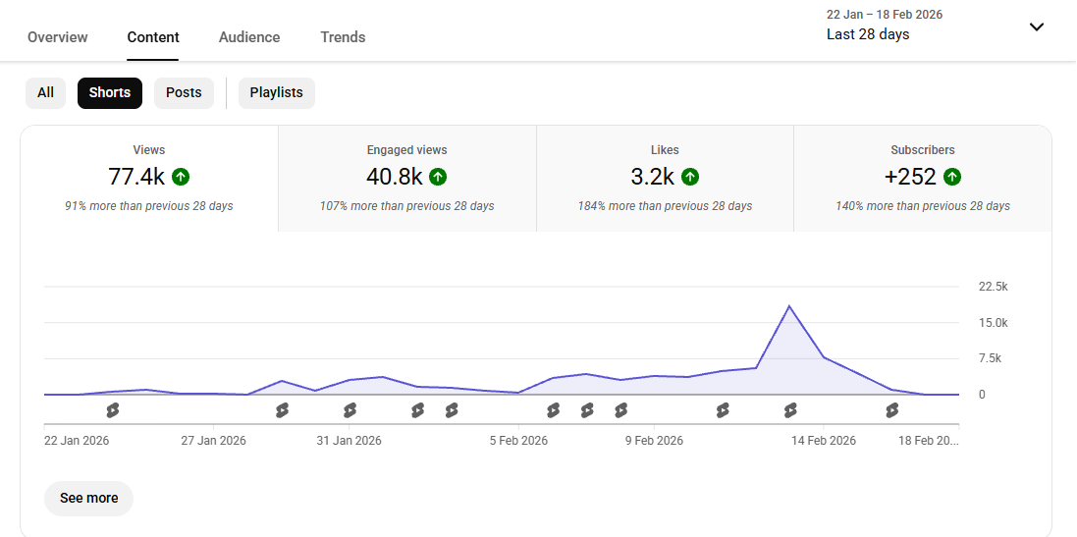
Task: Select the Playlists filter chip
Action: pyautogui.click(x=276, y=93)
